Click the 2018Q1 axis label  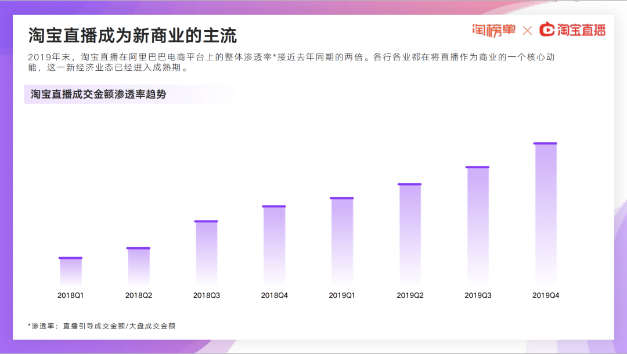point(70,295)
